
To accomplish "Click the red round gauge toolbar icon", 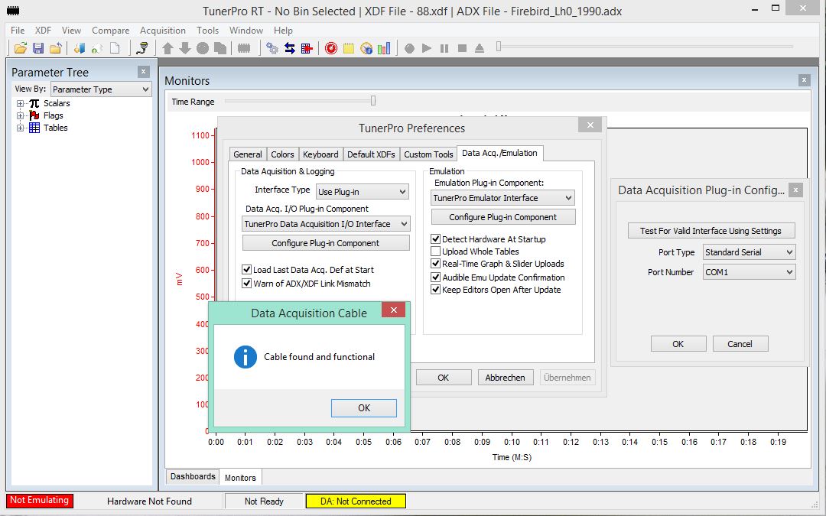I will point(331,48).
